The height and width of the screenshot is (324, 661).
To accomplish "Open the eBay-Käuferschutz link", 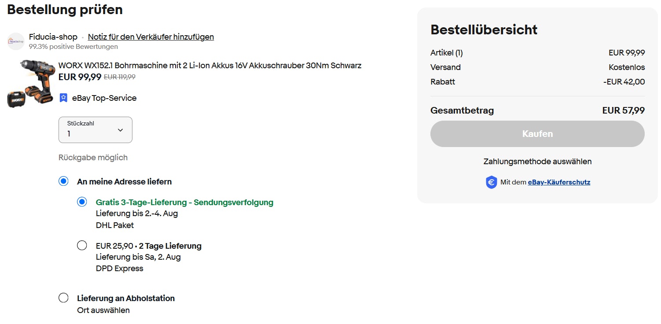I will pyautogui.click(x=559, y=182).
